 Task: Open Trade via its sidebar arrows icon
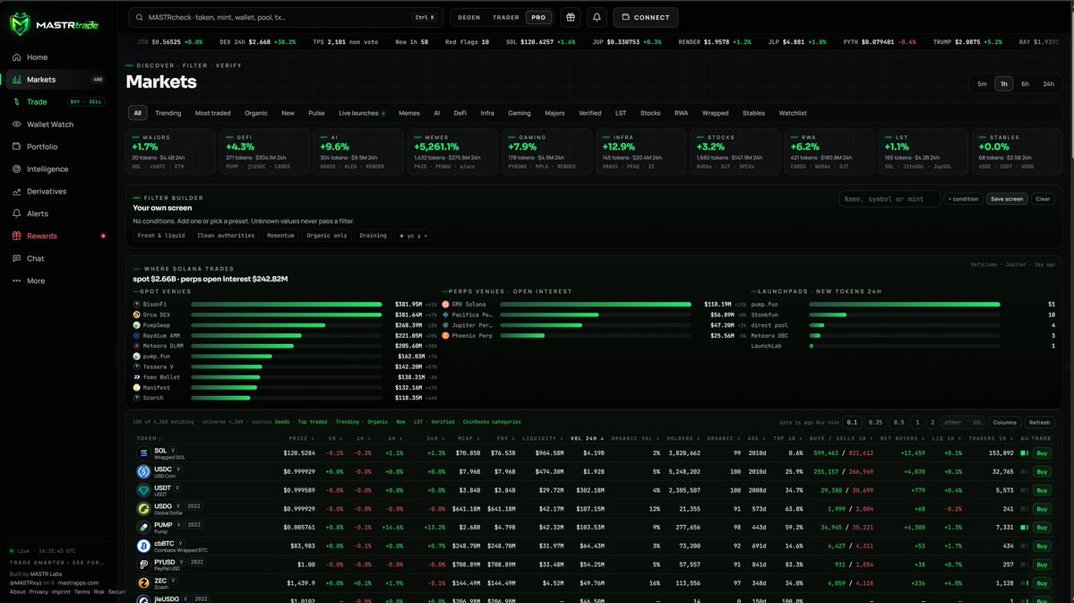click(x=16, y=102)
